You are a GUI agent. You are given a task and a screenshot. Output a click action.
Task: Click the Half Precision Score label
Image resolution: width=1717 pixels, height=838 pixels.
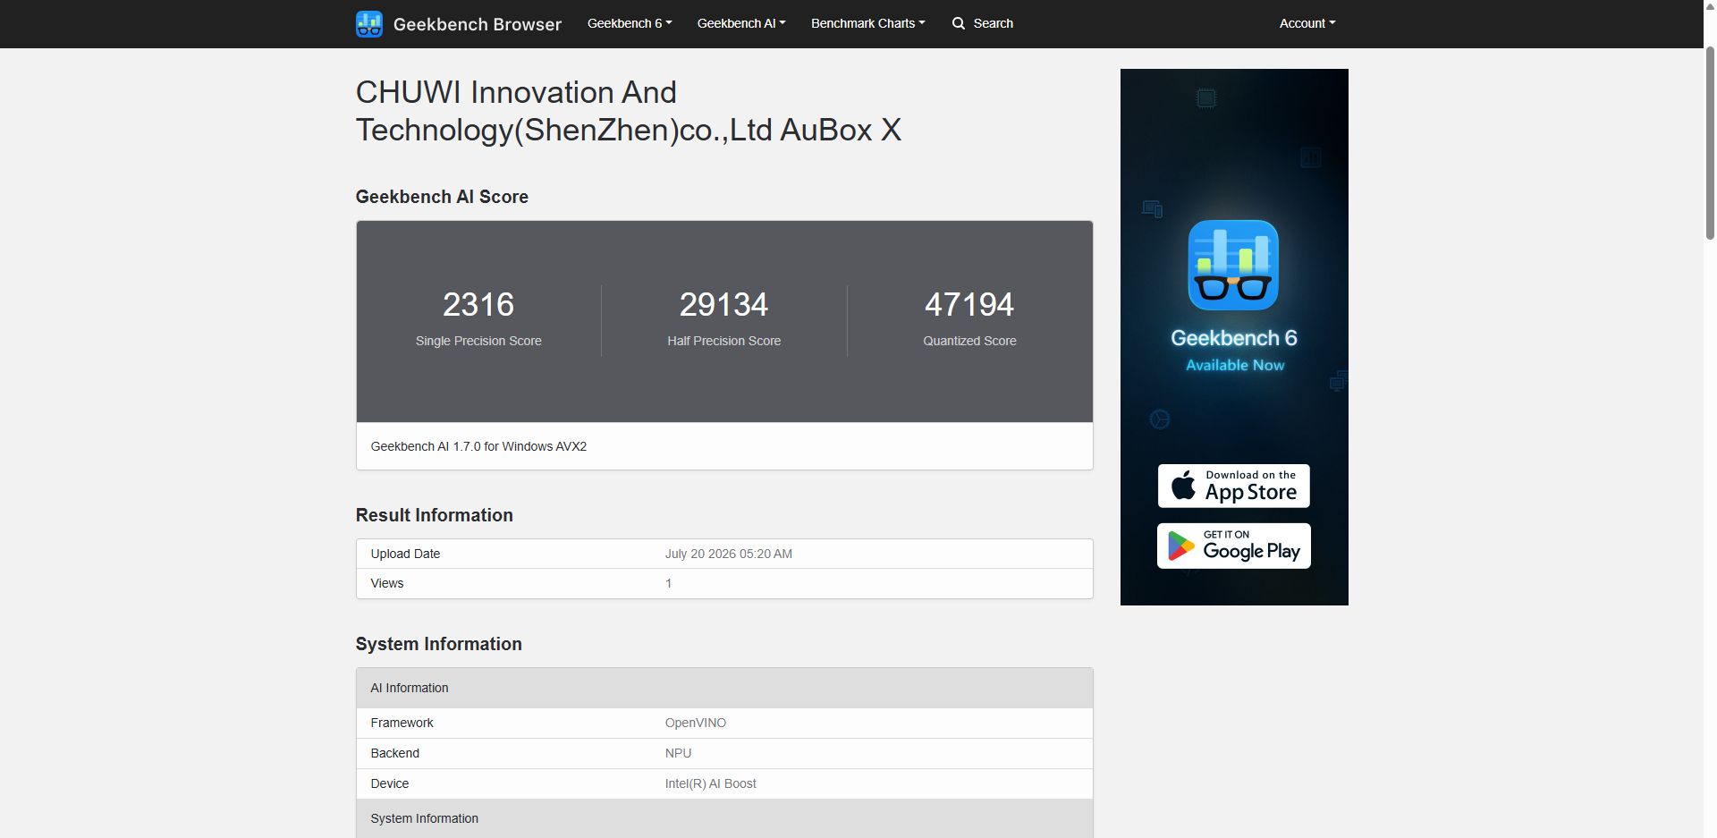coord(724,341)
